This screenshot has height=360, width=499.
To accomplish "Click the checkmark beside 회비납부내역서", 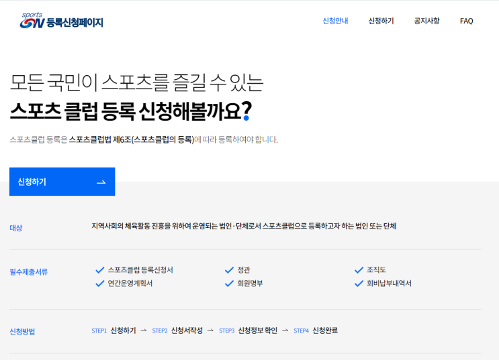I will [x=359, y=284].
